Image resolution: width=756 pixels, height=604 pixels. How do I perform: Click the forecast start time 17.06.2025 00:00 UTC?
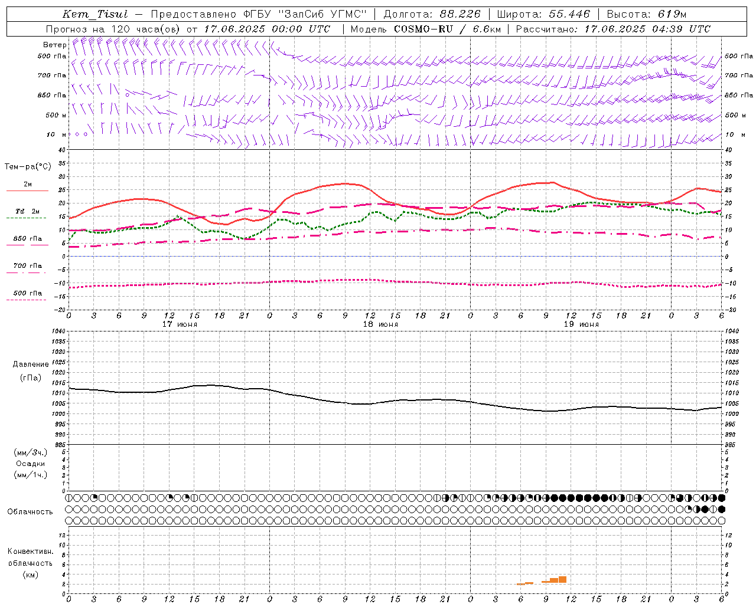pos(267,29)
